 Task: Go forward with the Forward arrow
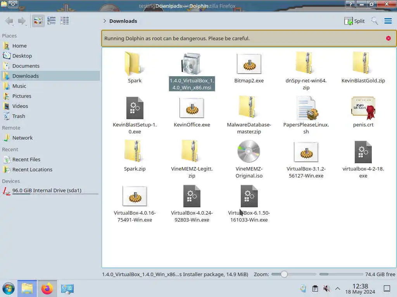22,21
